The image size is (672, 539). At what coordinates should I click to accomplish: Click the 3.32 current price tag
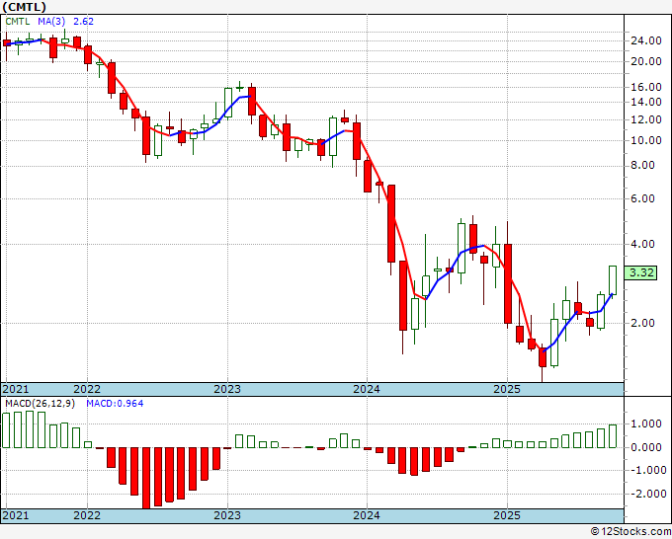[x=640, y=272]
